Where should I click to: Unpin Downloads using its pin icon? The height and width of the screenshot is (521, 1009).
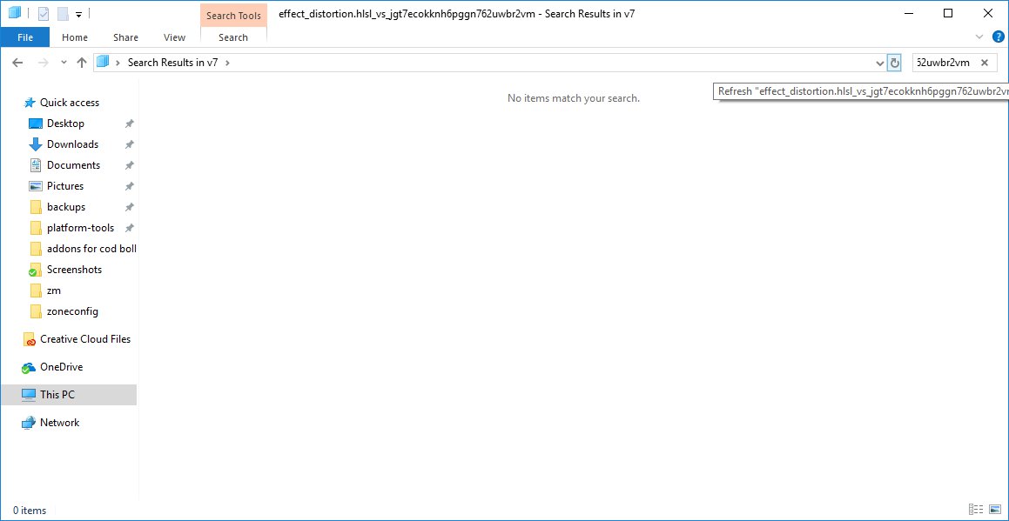pos(130,144)
